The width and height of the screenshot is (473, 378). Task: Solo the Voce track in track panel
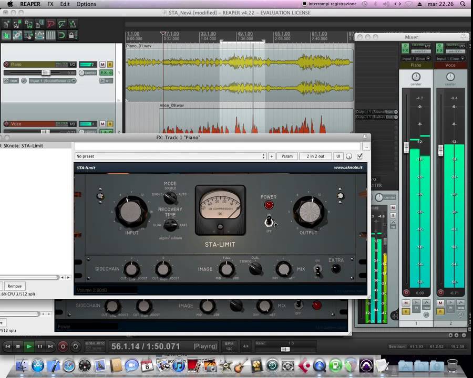110,123
